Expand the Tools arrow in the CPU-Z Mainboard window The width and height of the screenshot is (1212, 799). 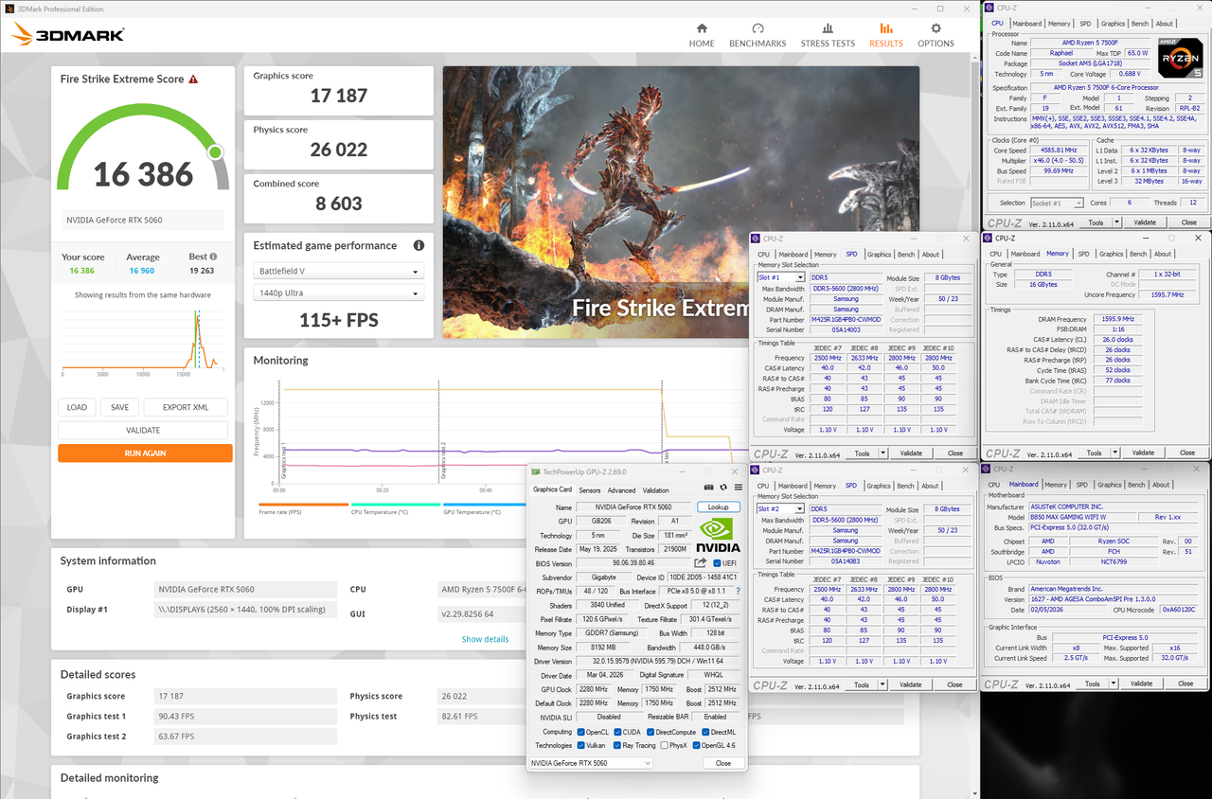[x=1114, y=684]
